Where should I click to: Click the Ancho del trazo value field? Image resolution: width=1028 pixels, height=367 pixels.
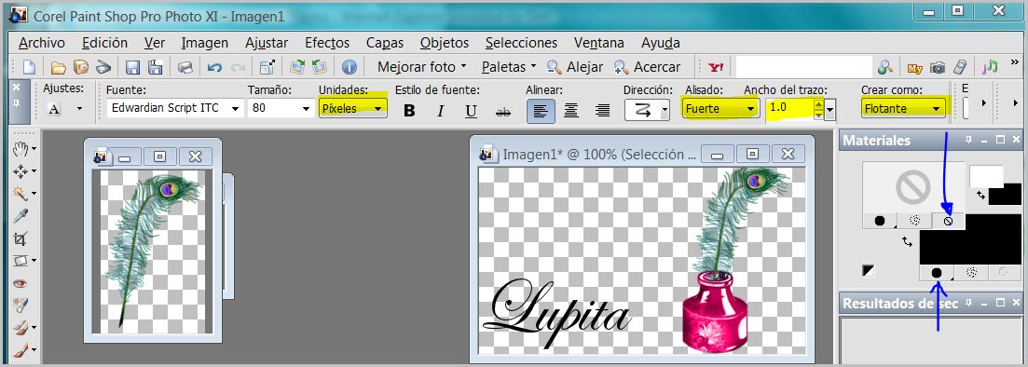pos(789,108)
